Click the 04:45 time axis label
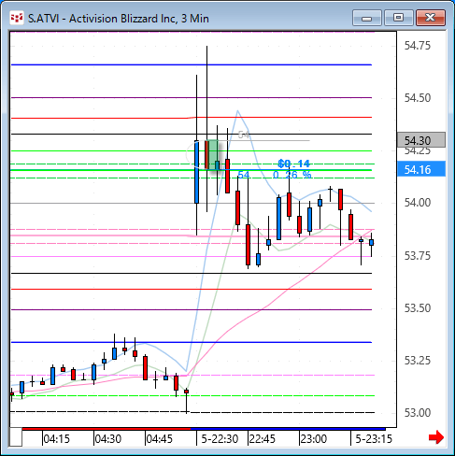The width and height of the screenshot is (455, 456). pyautogui.click(x=159, y=439)
